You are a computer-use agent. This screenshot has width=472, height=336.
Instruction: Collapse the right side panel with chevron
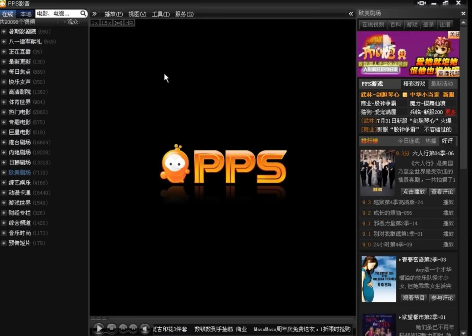tap(351, 14)
